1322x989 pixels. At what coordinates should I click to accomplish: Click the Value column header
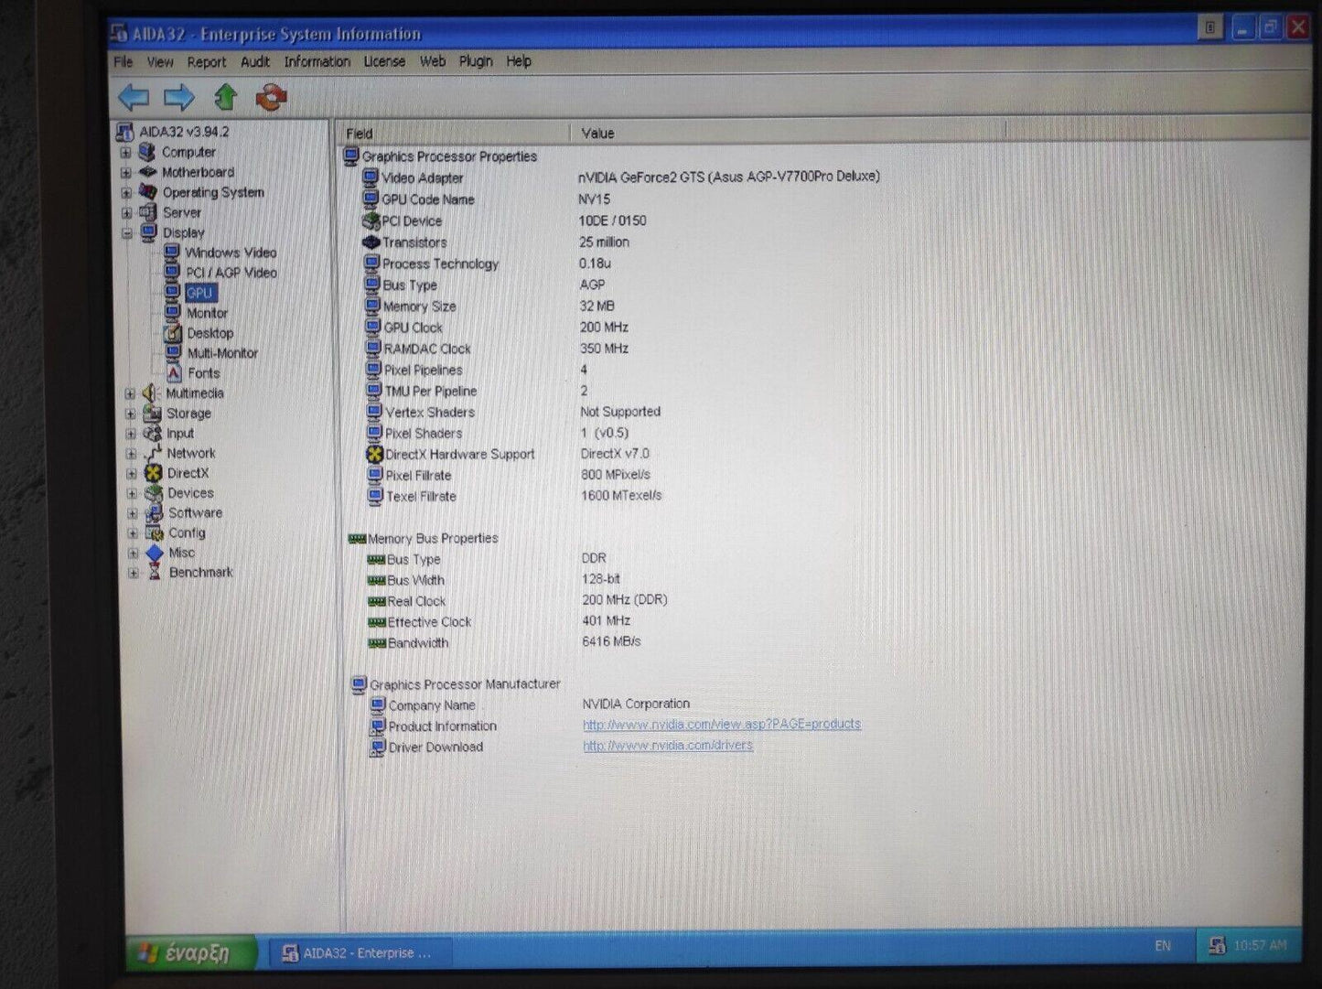coord(597,134)
